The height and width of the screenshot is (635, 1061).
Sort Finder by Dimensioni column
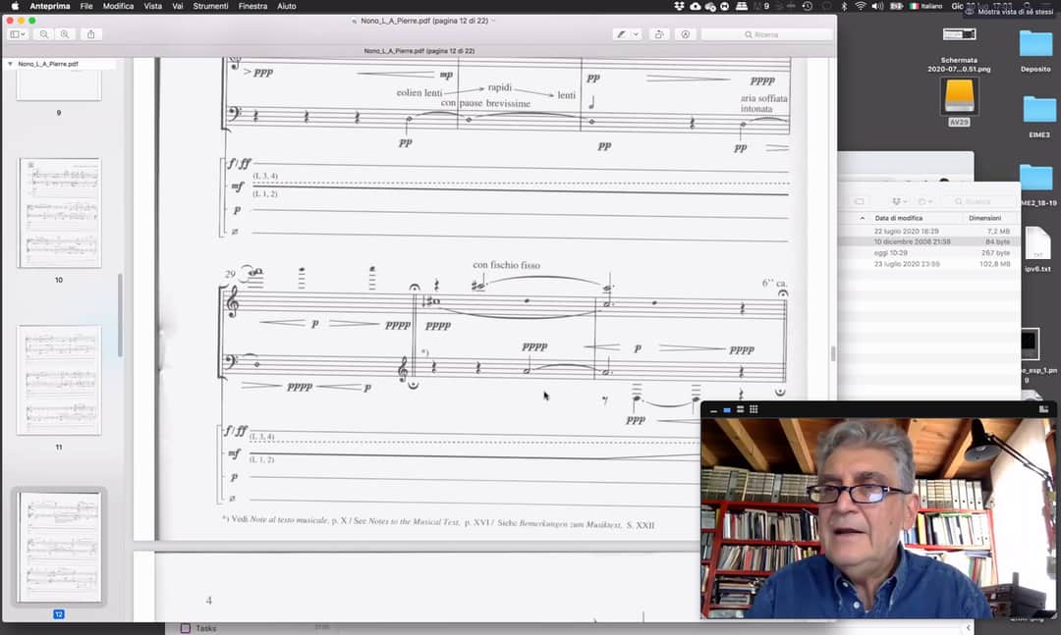pyautogui.click(x=984, y=218)
